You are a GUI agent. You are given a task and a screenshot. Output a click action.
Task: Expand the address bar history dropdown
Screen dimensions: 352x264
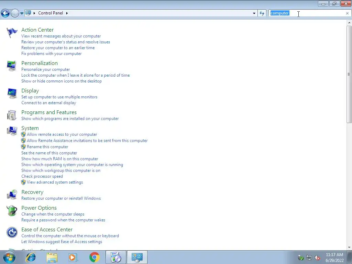click(x=254, y=13)
